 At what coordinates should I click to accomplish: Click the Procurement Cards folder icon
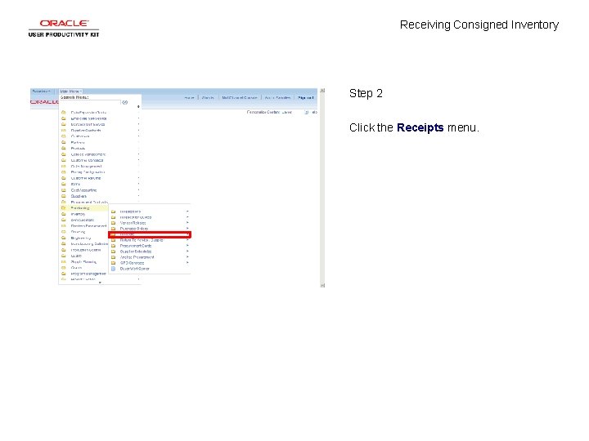pyautogui.click(x=113, y=246)
